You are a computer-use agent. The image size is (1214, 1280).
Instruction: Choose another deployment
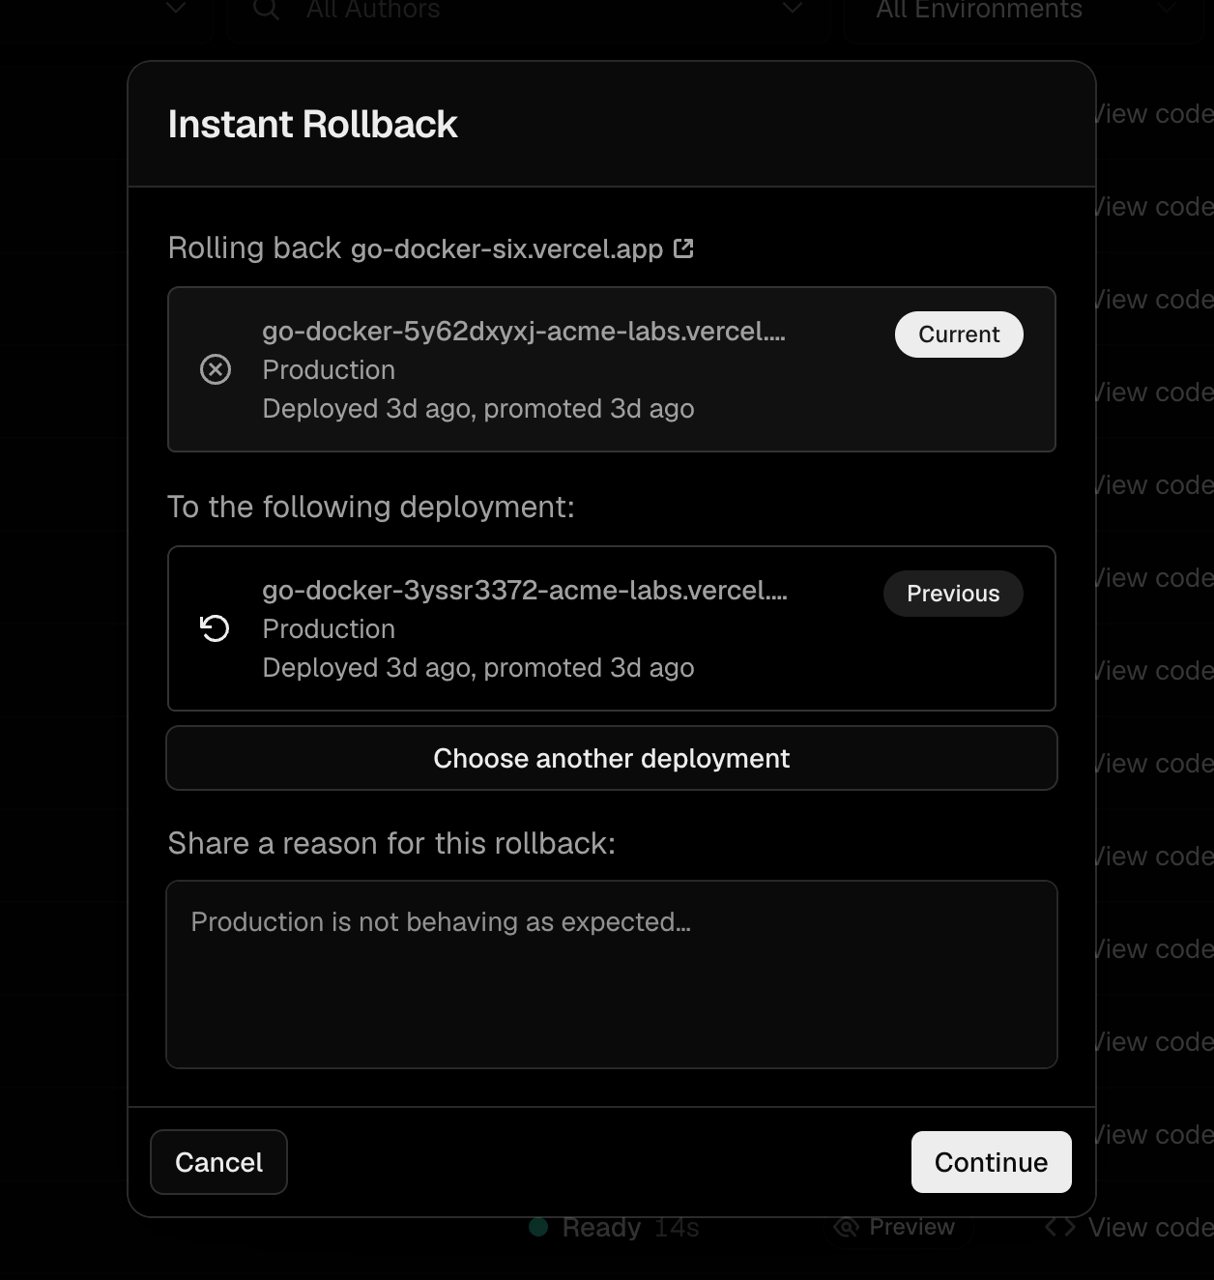point(612,758)
